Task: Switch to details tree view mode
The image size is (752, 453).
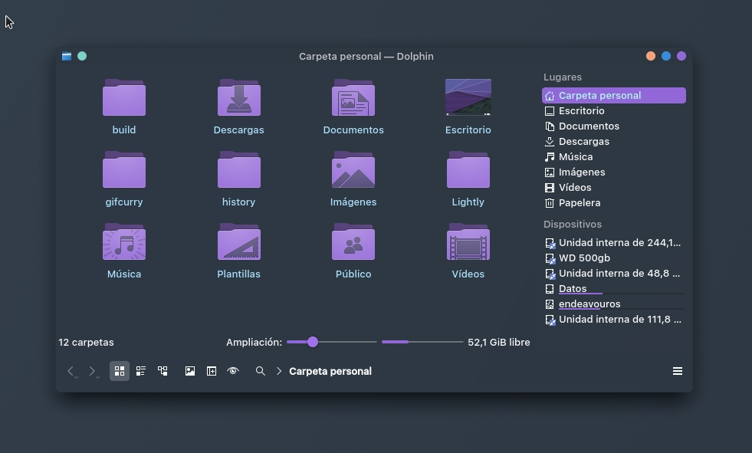Action: [163, 371]
